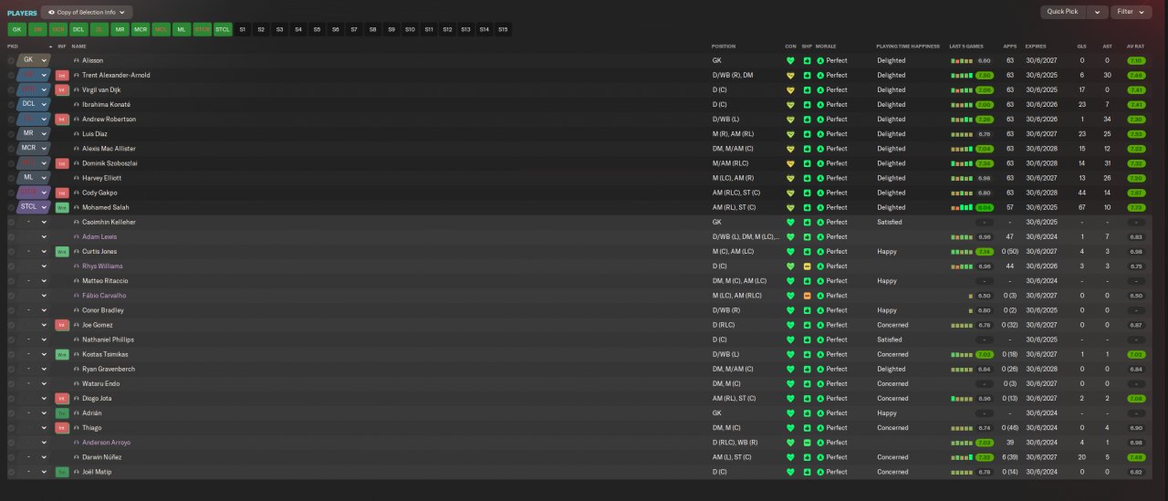Click the Wnt badge next to Kostas Tsimikas
The width and height of the screenshot is (1168, 501).
62,354
